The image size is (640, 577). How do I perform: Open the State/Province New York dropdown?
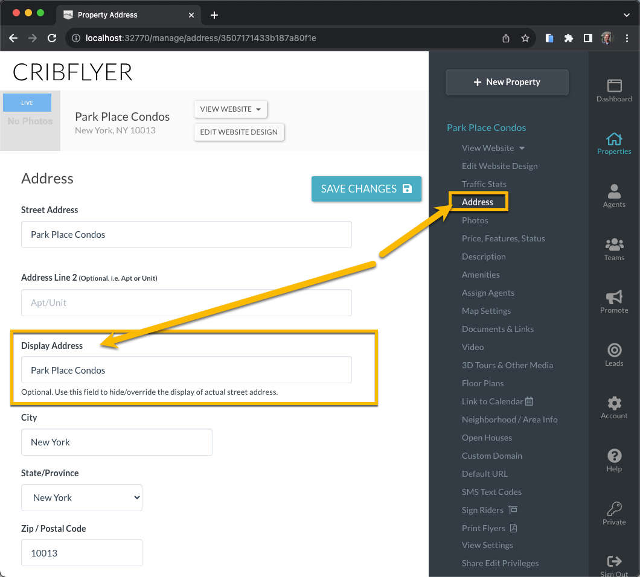tap(82, 497)
